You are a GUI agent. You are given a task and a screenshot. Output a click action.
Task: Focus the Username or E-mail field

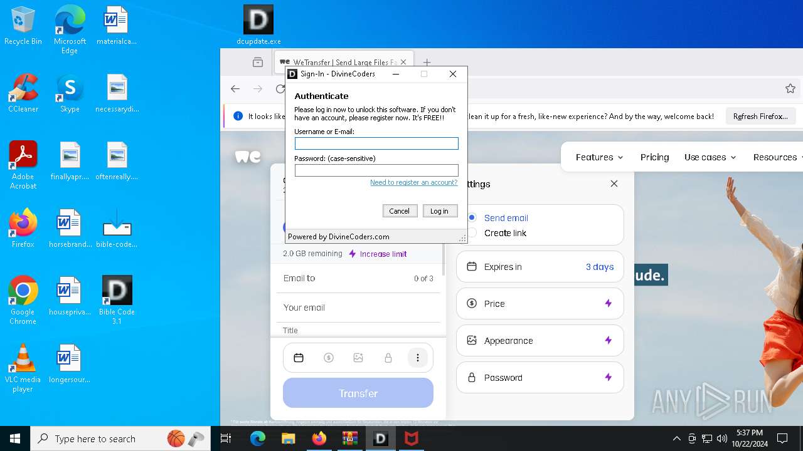(376, 143)
